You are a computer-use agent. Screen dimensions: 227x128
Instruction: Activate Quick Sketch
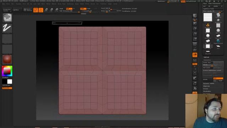(28, 10)
